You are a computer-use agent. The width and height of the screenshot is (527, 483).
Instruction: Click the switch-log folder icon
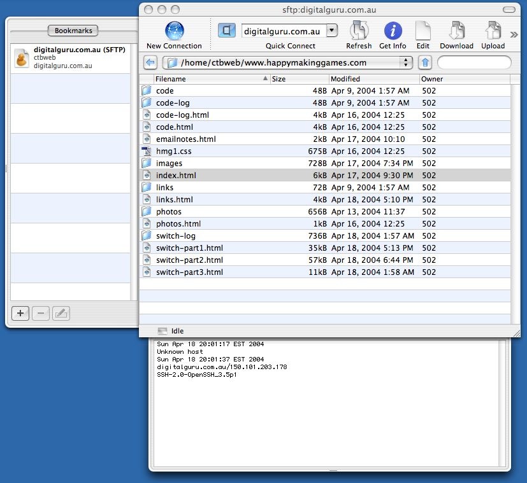[147, 235]
